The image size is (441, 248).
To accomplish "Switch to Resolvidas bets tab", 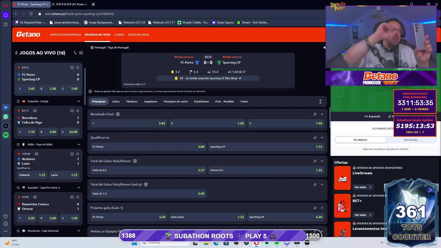I will (411, 140).
